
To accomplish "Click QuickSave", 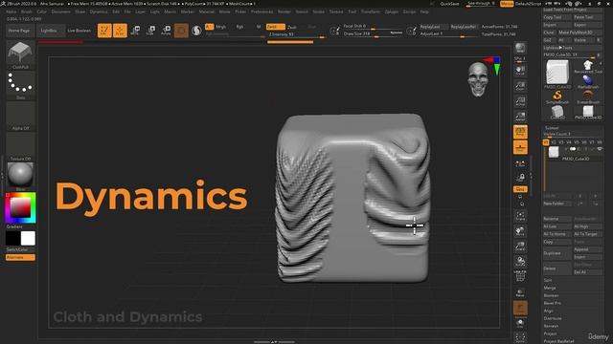I will 449,4.
